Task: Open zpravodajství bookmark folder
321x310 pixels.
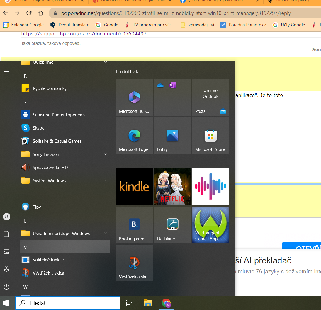Action: point(197,25)
